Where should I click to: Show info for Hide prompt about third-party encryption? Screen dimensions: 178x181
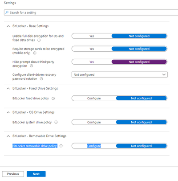(32, 66)
